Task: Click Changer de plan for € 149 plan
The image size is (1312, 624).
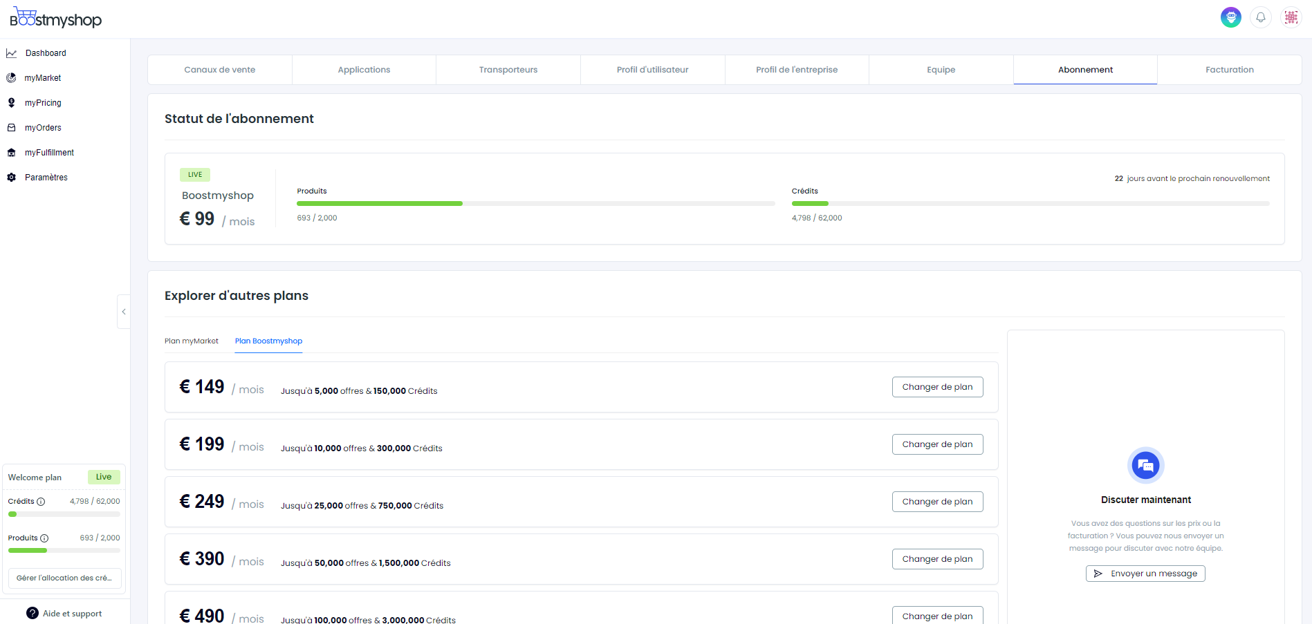Action: point(937,387)
